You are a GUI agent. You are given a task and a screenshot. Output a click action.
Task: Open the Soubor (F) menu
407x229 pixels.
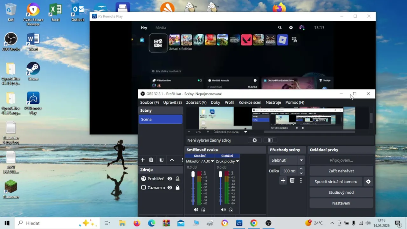(149, 102)
